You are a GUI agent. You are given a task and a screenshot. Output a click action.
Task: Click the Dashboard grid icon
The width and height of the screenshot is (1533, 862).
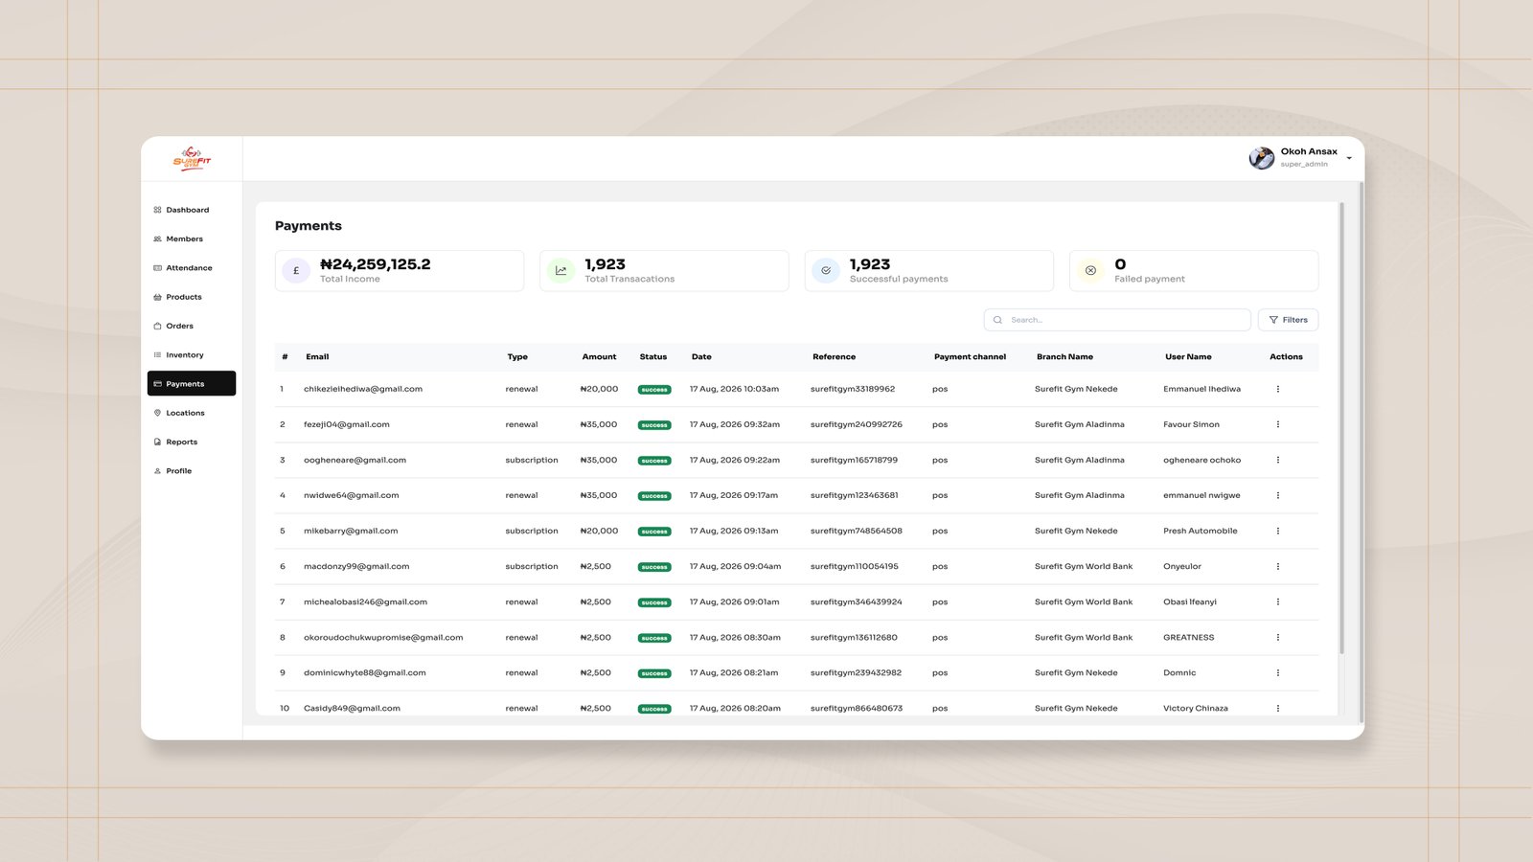(157, 210)
